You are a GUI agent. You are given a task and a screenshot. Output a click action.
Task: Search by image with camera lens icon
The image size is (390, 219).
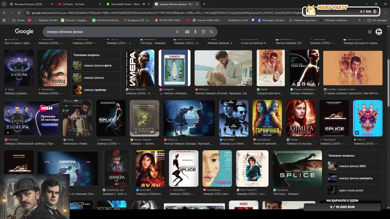(x=203, y=32)
